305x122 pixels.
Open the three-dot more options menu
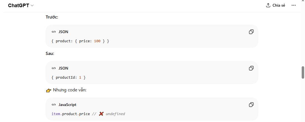pyautogui.click(x=294, y=5)
